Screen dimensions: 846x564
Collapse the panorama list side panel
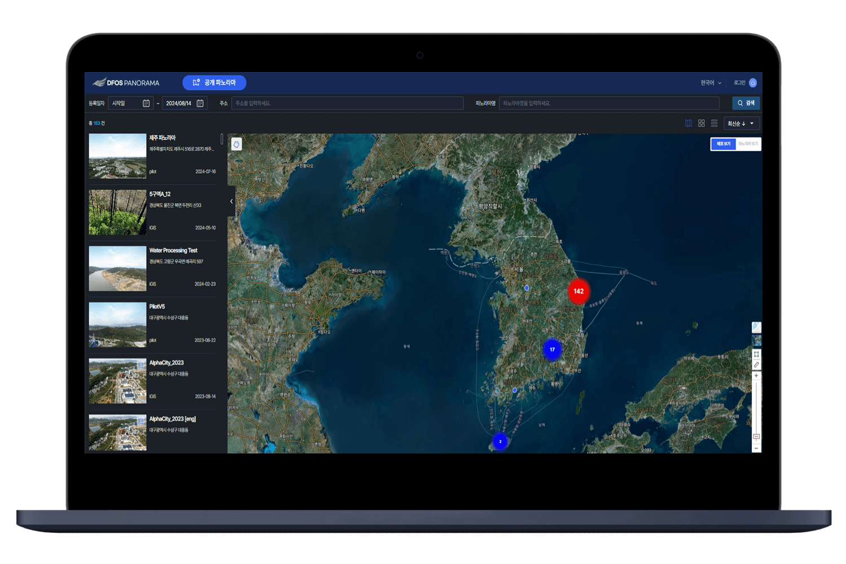[x=231, y=201]
